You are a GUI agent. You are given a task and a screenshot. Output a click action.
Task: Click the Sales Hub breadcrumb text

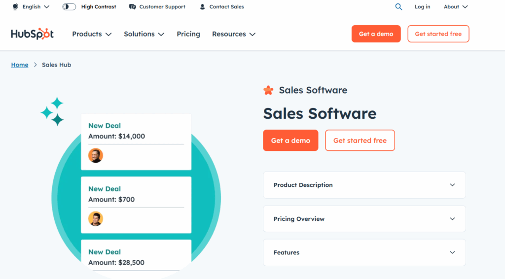click(56, 65)
